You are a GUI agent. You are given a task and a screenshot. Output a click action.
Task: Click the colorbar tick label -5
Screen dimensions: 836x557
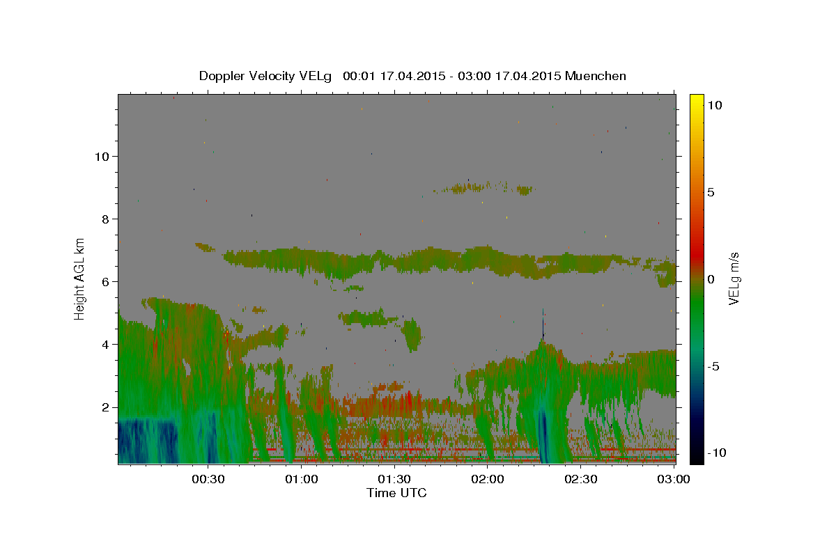pyautogui.click(x=713, y=366)
